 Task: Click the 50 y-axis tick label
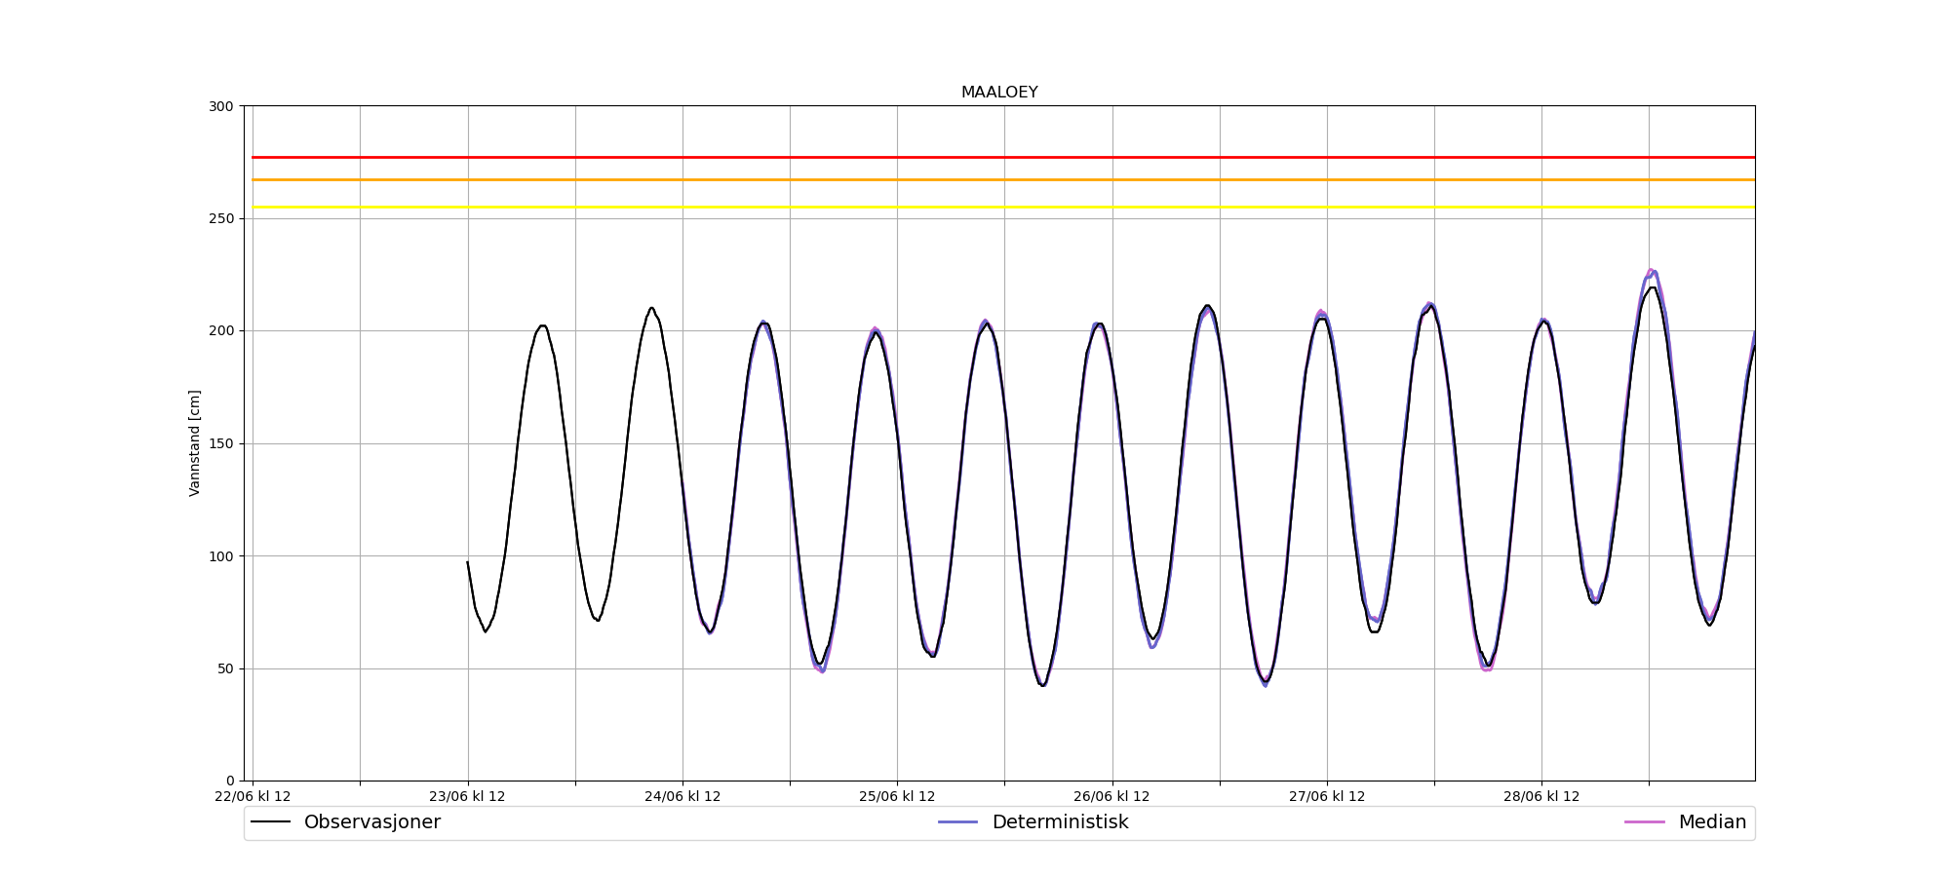click(x=226, y=668)
